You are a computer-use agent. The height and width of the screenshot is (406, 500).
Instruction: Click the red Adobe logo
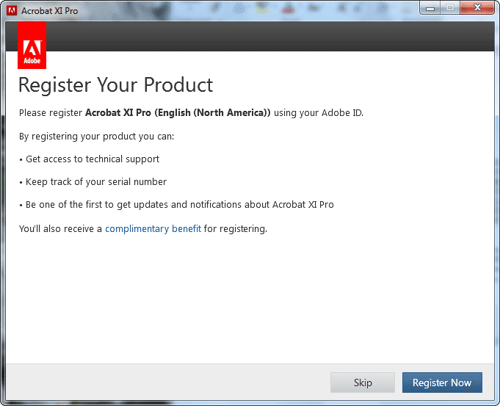coord(32,46)
